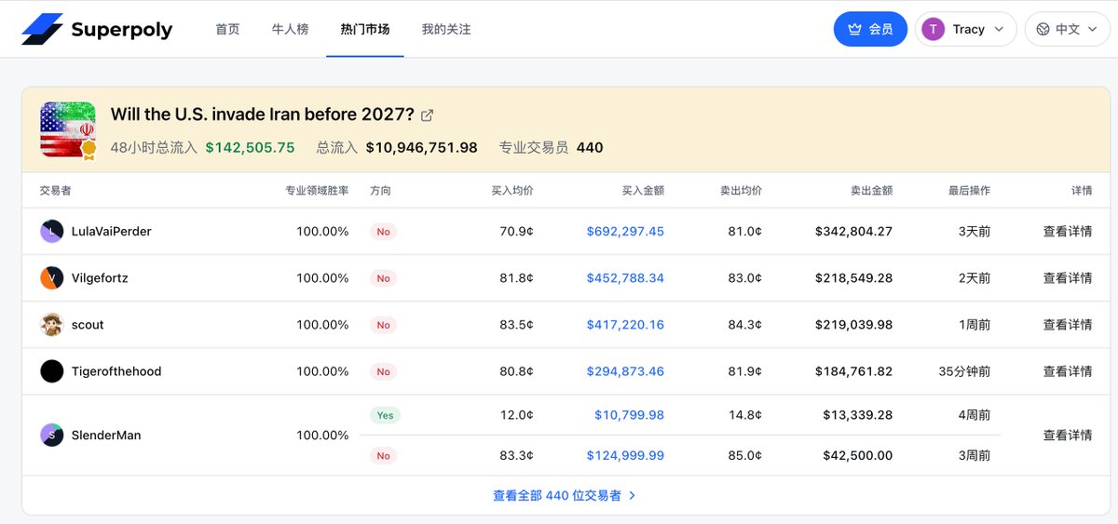Viewport: 1118px width, 524px height.
Task: Open trader scout name
Action: point(88,324)
